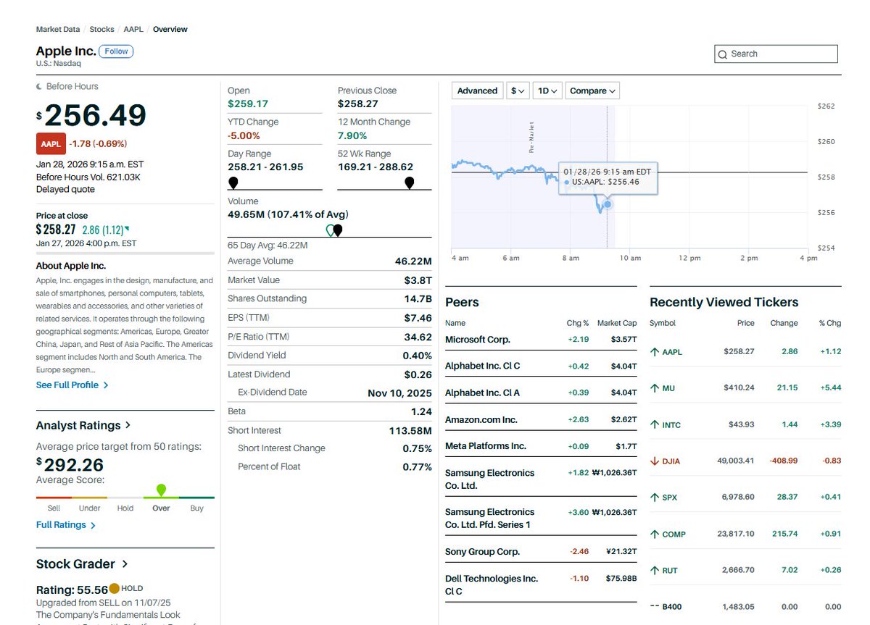Open Alphabet Inc. Cl C peer
Viewport: 870px width, 625px height.
click(482, 366)
